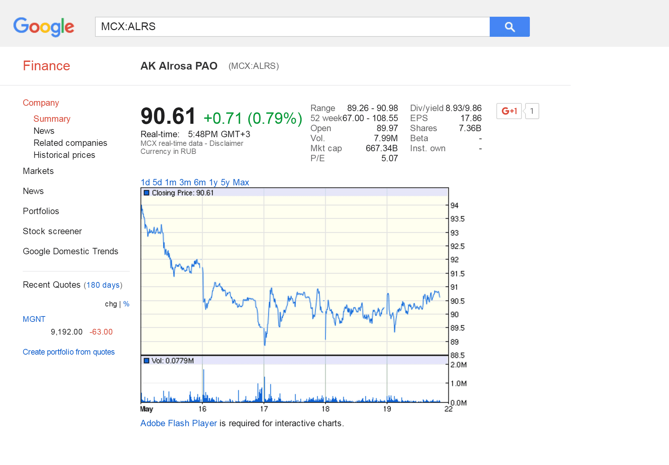
Task: Open Portfolios
Action: [x=41, y=211]
